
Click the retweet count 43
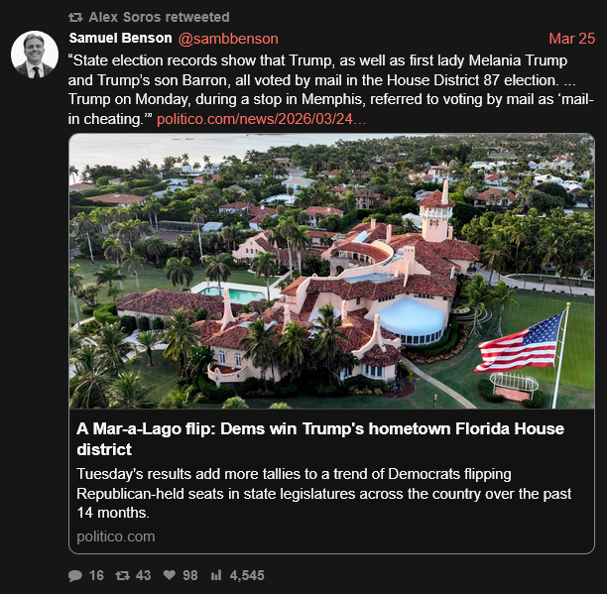click(x=143, y=575)
